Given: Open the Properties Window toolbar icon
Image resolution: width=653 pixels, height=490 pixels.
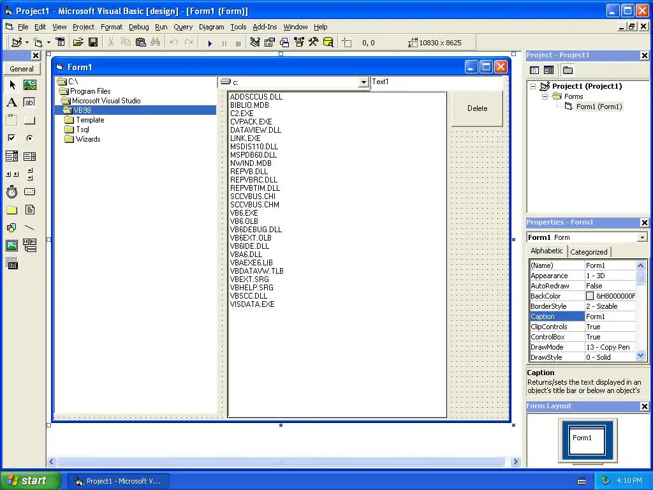Looking at the screenshot, I should [270, 43].
